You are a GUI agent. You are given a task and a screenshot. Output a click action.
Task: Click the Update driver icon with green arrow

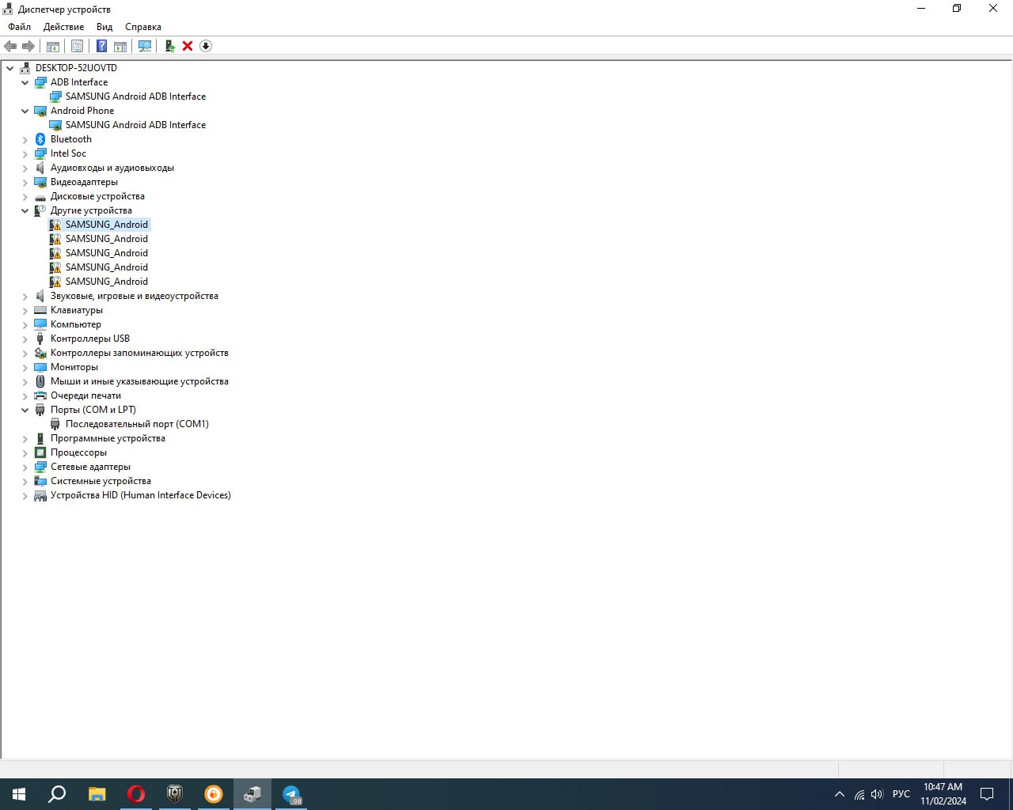coord(169,46)
